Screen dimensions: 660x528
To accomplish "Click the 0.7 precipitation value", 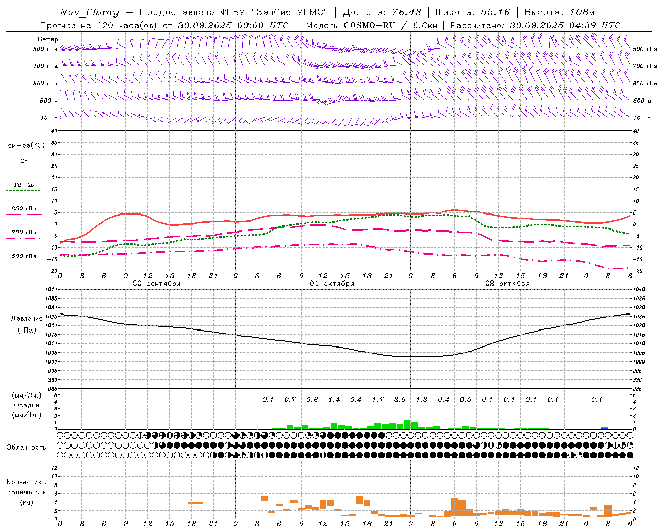I will (290, 399).
